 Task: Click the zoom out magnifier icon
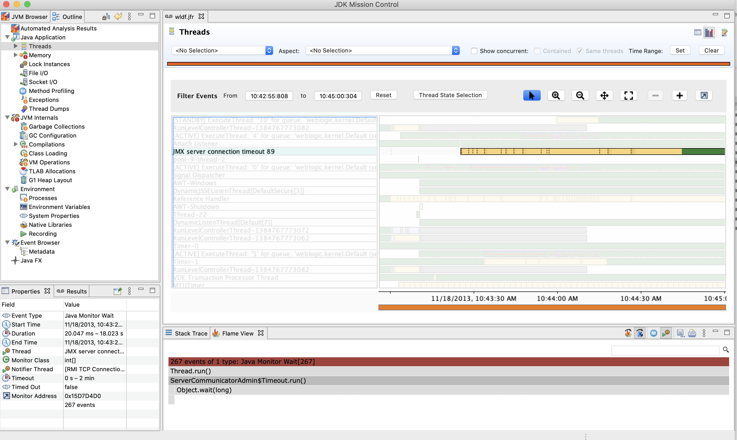[x=580, y=96]
